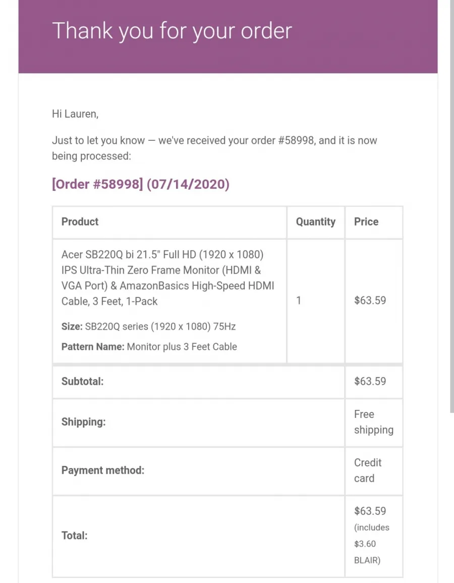
Task: Click the Shipping: label
Action: (x=84, y=422)
